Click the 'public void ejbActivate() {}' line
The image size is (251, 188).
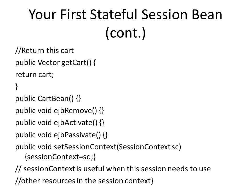click(x=60, y=123)
